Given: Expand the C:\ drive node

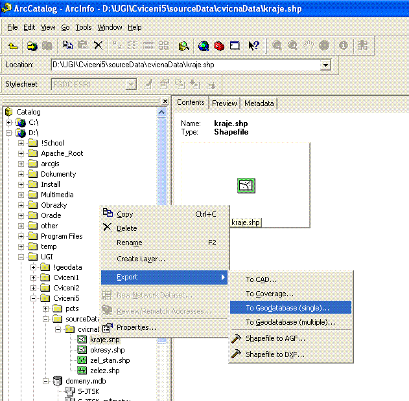Looking at the screenshot, I should pyautogui.click(x=8, y=122).
